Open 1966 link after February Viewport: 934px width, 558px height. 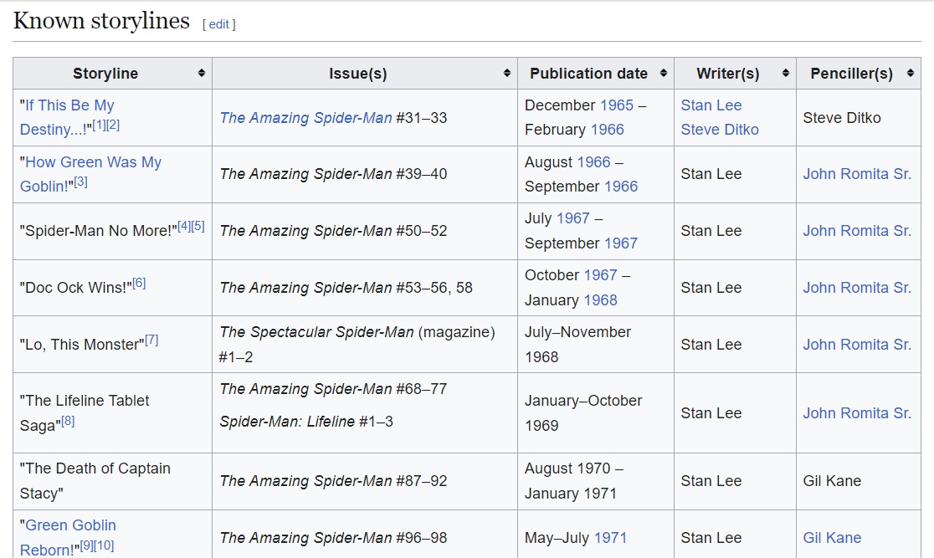pos(607,130)
